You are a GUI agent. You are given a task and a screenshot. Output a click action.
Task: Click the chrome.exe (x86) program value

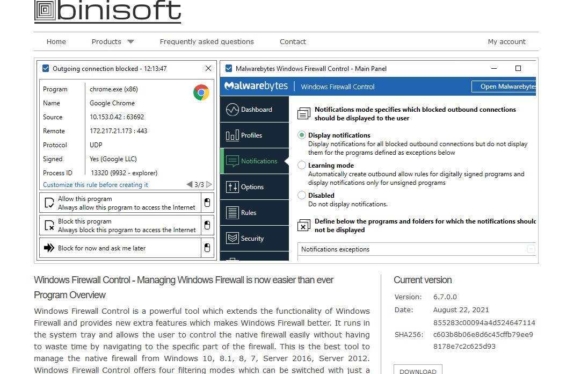coord(114,89)
